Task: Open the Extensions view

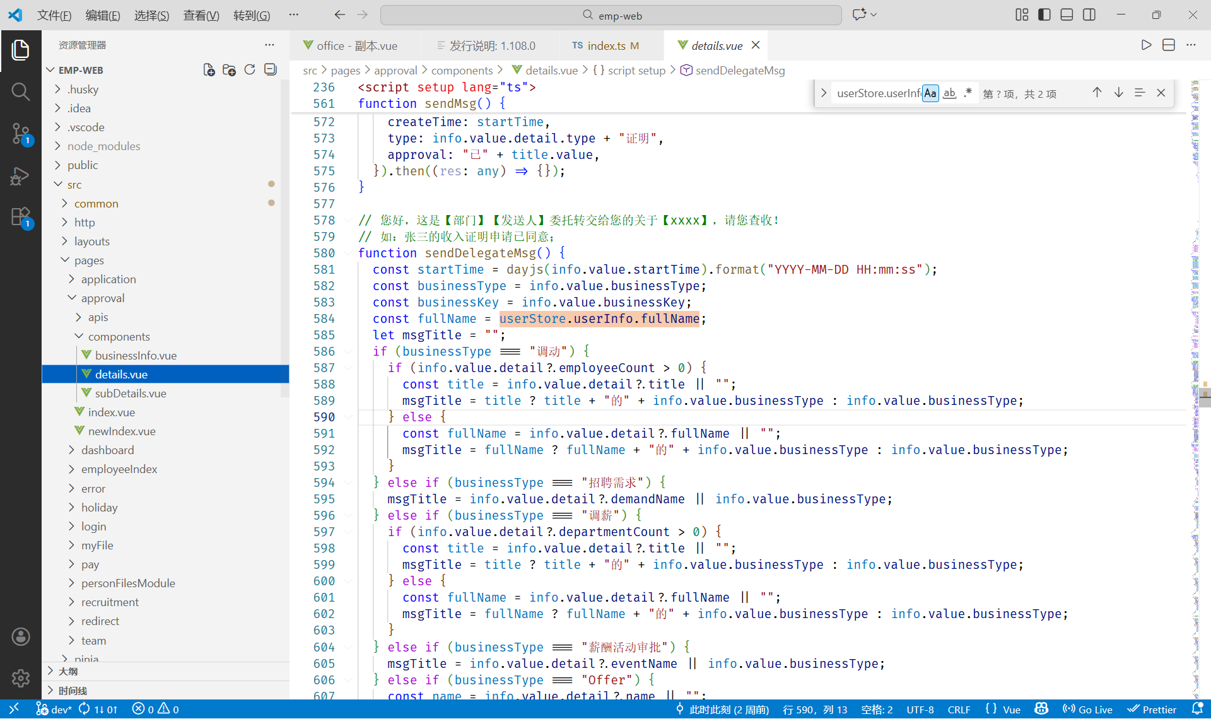Action: (20, 218)
